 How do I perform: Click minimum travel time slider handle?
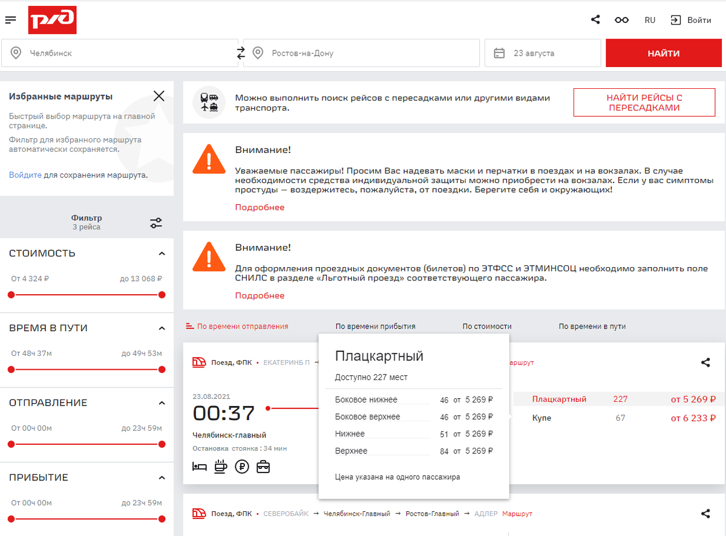click(11, 369)
